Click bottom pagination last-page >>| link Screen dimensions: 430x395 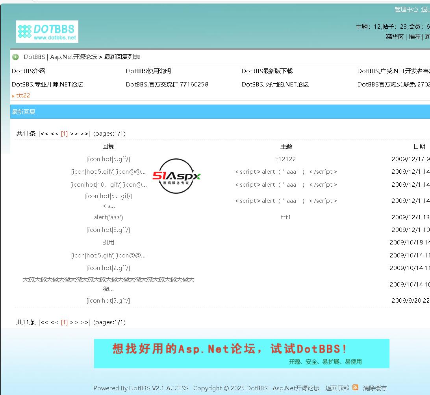85,322
